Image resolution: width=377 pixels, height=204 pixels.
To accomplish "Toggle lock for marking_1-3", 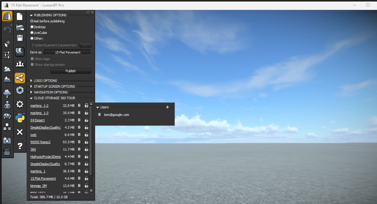I will coord(87,113).
